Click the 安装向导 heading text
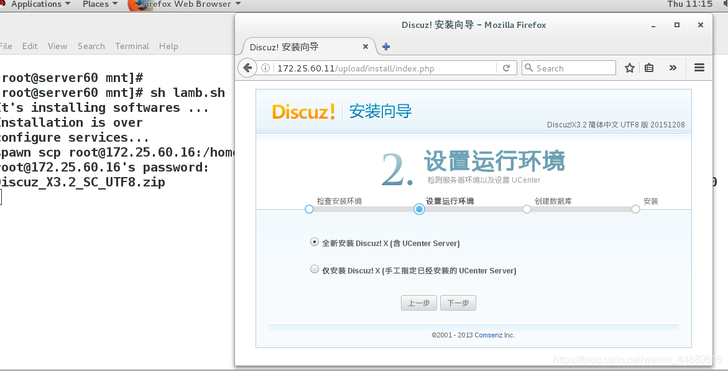Screen dimensions: 728x371 point(380,111)
